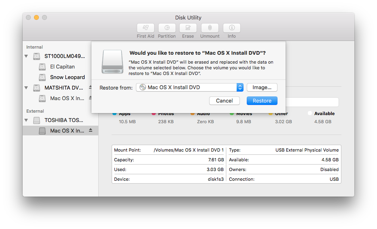Click the First Aid label in the toolbar
The image size is (377, 229).
146,36
